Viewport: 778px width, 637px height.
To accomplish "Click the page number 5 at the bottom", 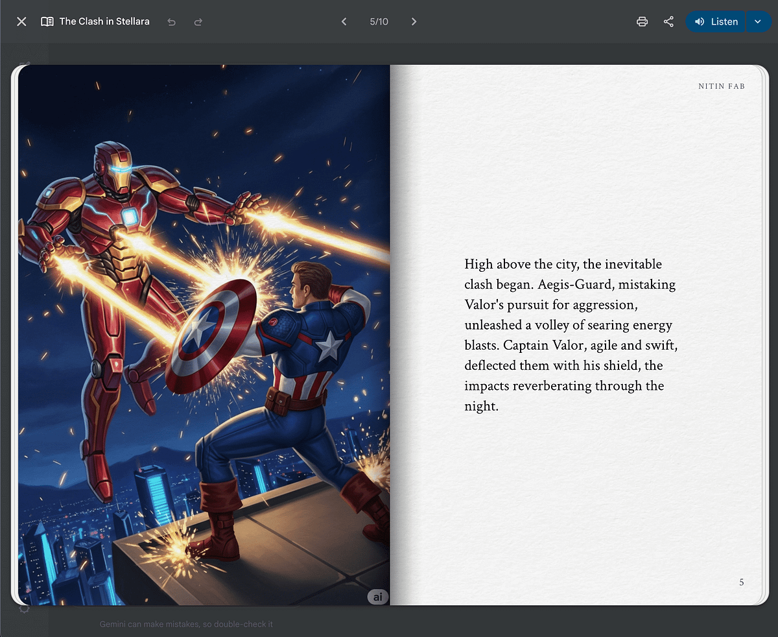I will point(742,583).
